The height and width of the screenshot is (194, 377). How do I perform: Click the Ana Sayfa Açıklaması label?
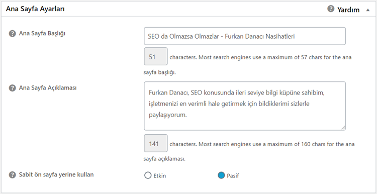48,88
